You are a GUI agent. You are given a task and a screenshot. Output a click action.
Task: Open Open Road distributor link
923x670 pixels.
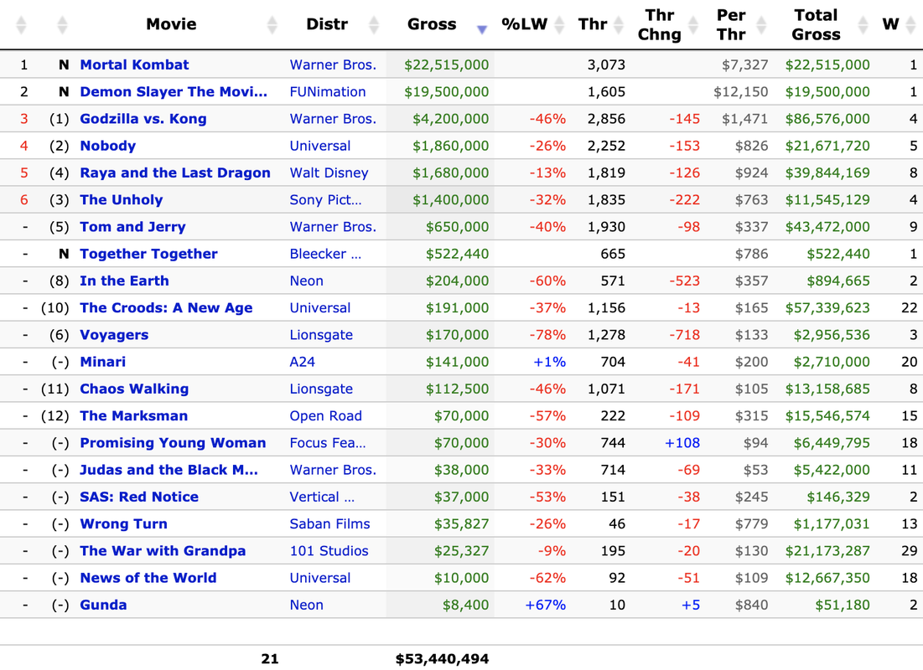tap(325, 416)
